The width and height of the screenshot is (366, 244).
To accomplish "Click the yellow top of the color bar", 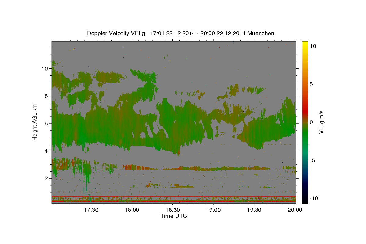I will coord(305,44).
